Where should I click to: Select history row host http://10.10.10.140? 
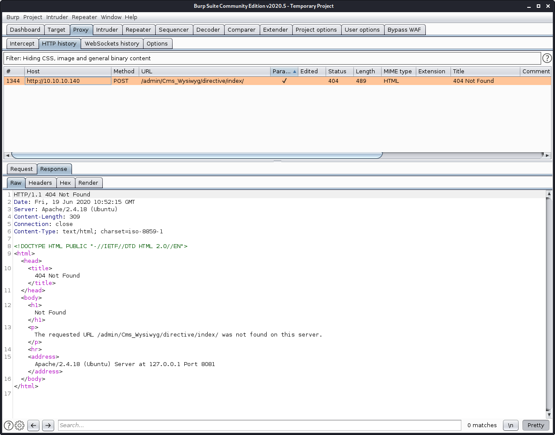click(68, 81)
